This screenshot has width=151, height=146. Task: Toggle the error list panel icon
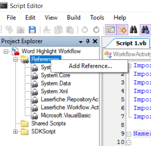click(122, 30)
